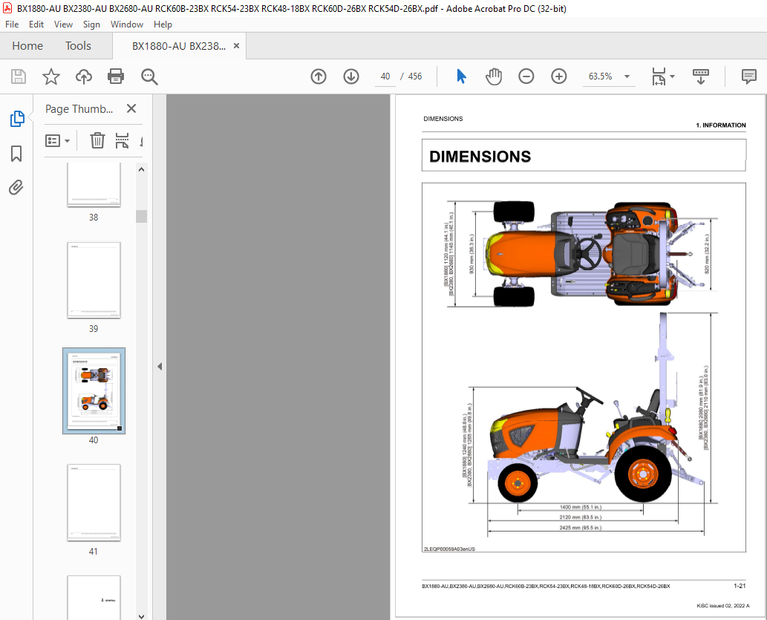
Task: Click the DIMENSIONS heading on the page
Action: (480, 157)
